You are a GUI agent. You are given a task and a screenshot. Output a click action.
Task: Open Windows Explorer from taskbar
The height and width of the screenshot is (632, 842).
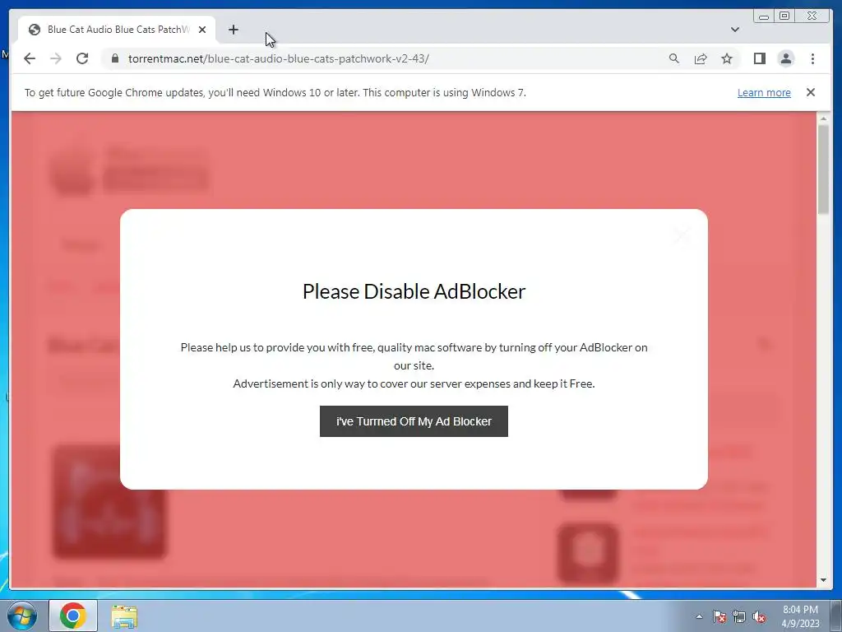tap(124, 616)
